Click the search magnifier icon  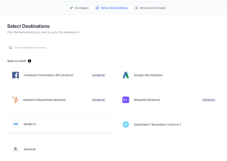point(11,48)
